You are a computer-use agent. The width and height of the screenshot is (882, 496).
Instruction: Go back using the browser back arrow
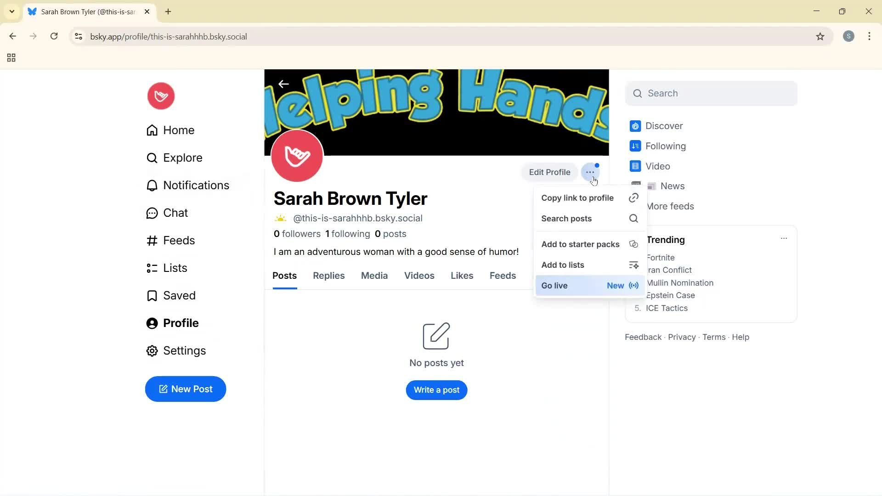(x=12, y=36)
